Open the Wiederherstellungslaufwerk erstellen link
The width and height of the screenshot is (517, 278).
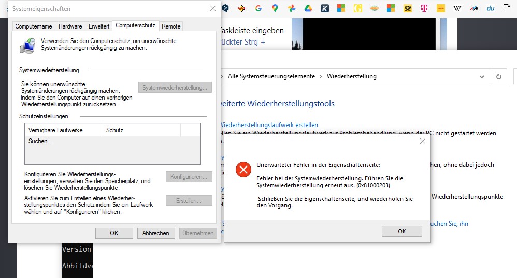point(269,125)
